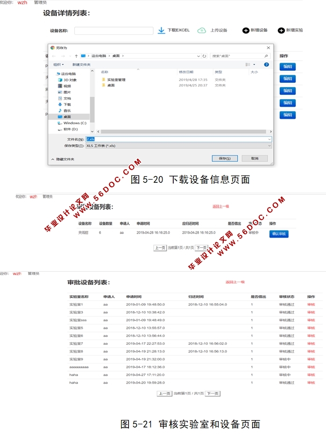Open the 保存类型 XLS dropdown
Screen dimensions: 326x436
(x=179, y=145)
